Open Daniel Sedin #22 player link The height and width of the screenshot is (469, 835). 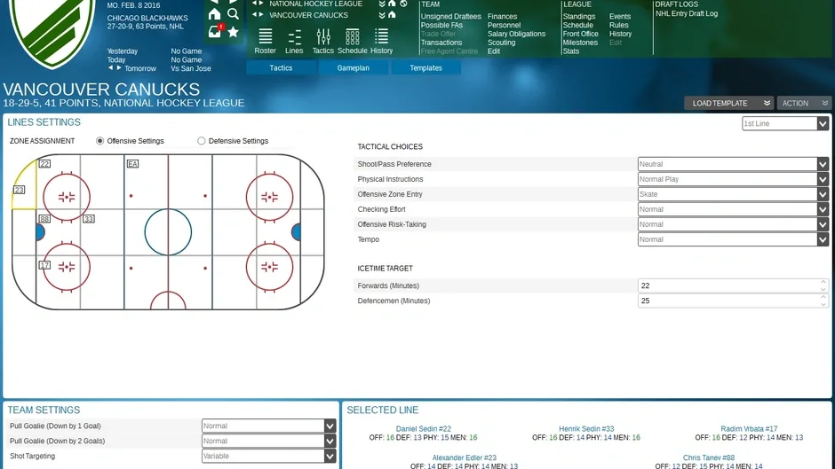[424, 428]
